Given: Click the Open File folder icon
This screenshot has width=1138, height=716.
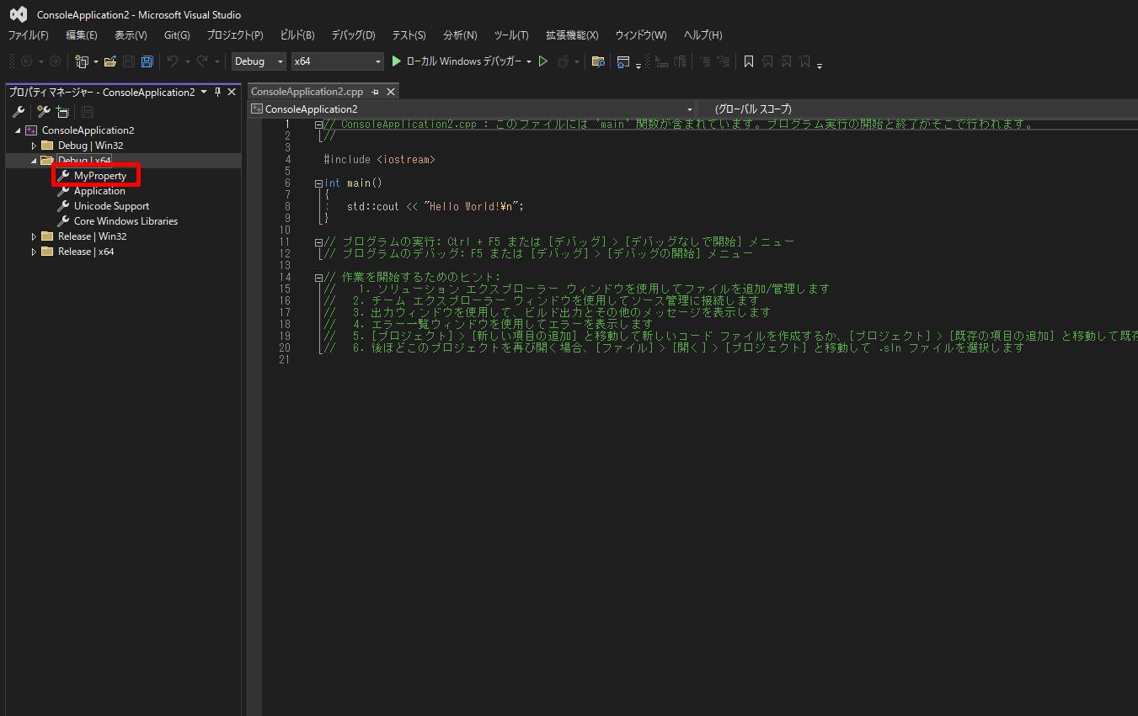Looking at the screenshot, I should 110,61.
